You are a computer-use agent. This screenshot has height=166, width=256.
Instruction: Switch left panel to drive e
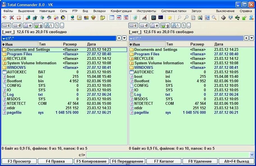(x=28, y=26)
